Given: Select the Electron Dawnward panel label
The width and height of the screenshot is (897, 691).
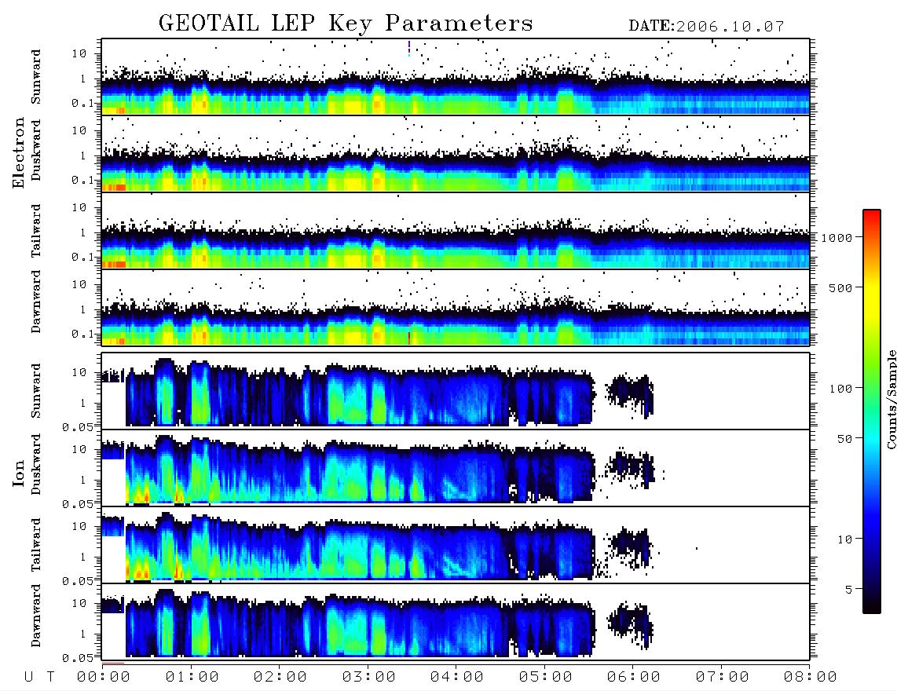Looking at the screenshot, I should tap(36, 302).
